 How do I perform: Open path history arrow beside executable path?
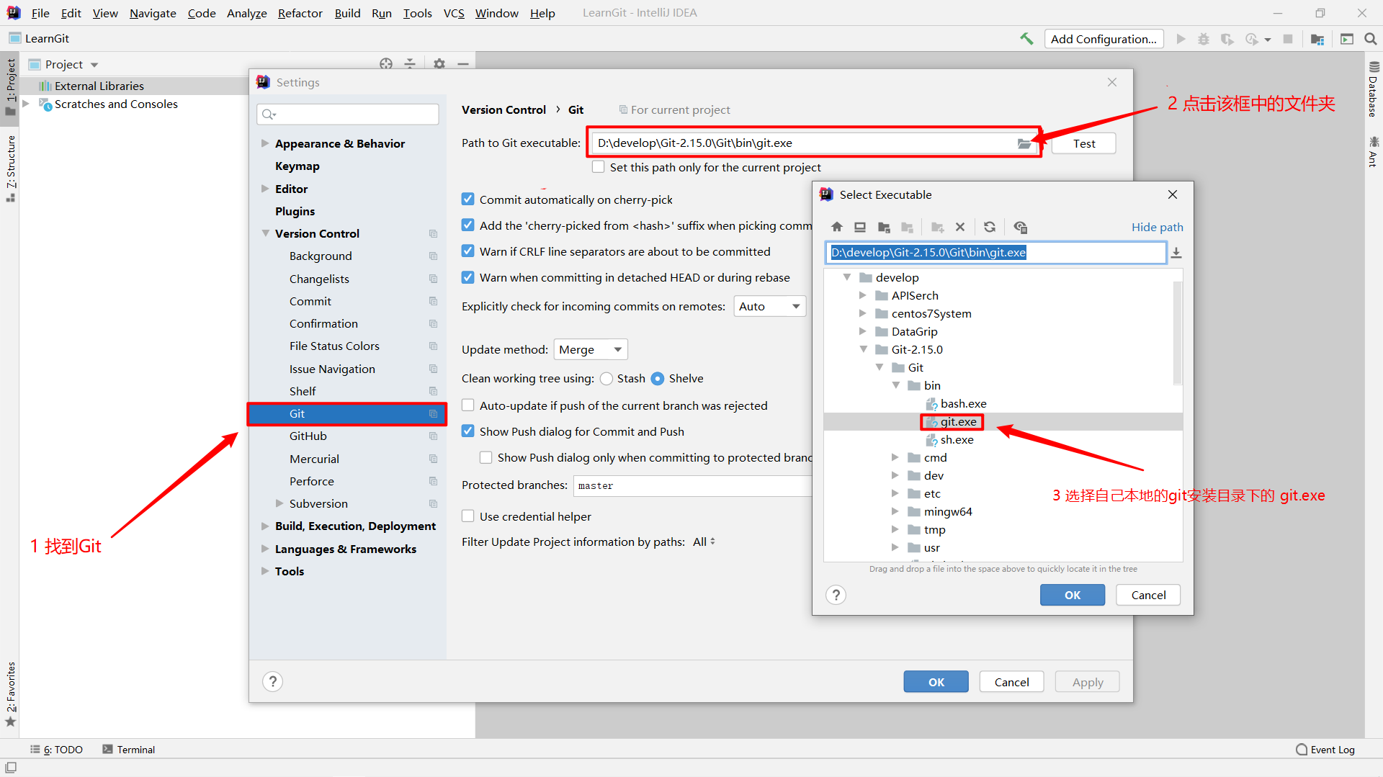tap(1176, 253)
